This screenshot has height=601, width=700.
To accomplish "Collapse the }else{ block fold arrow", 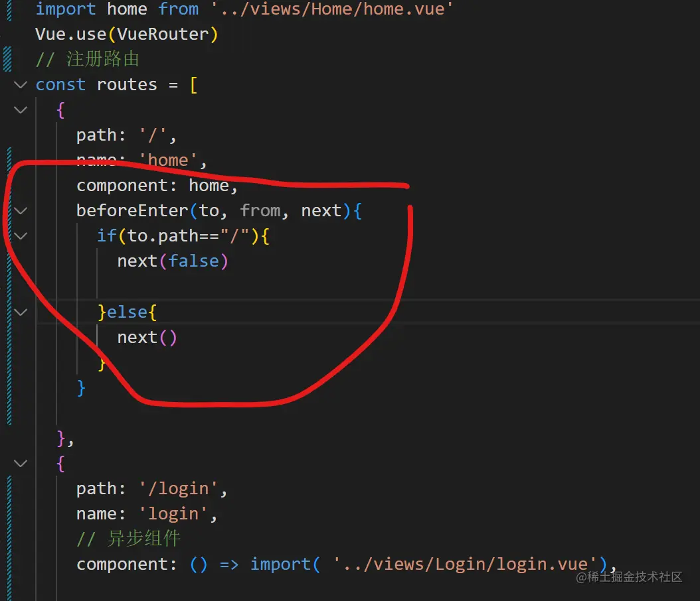I will click(x=21, y=312).
